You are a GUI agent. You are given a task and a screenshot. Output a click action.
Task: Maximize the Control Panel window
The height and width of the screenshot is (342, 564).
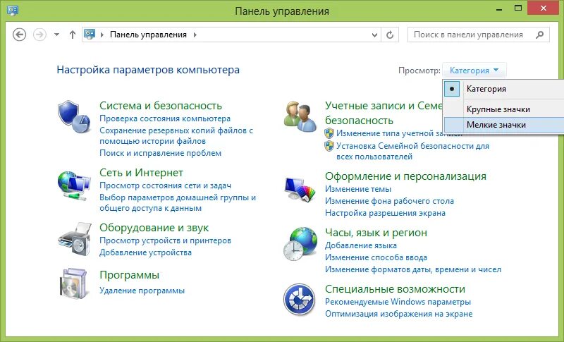(x=518, y=8)
